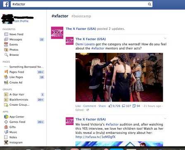Click #xfactor hashtag in Victoria post

click(x=112, y=124)
